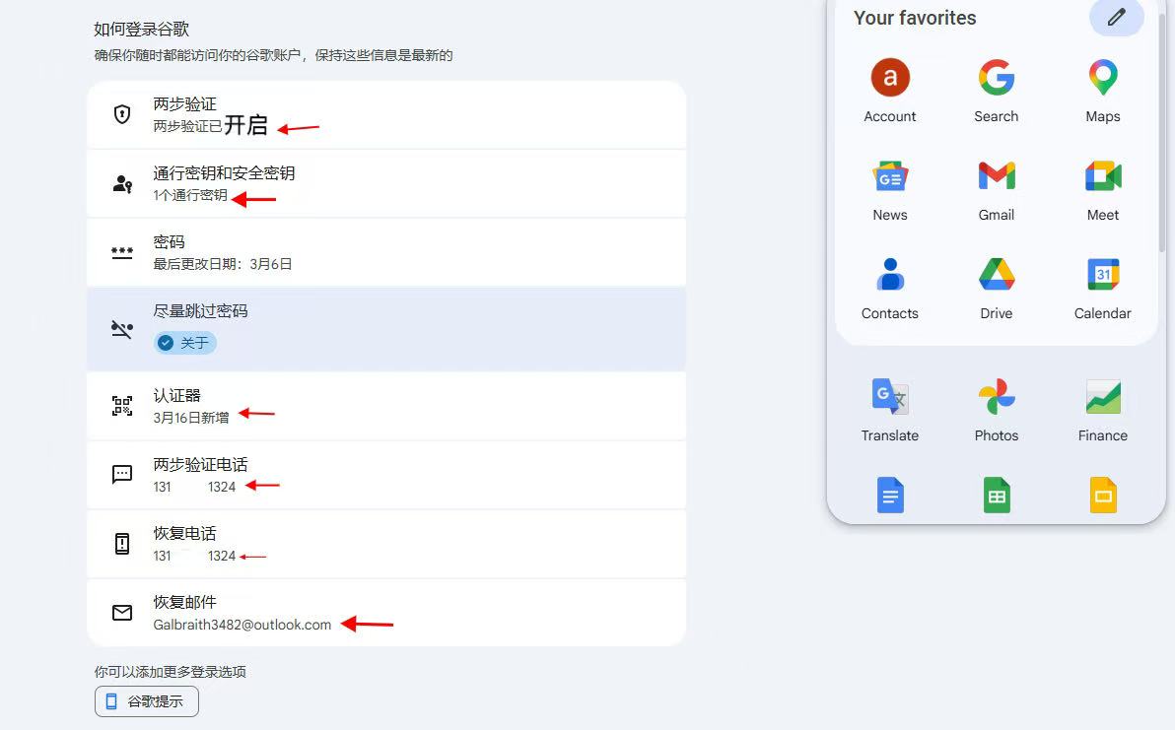1175x730 pixels.
Task: Open the 两步验证 settings row
Action: [386, 115]
